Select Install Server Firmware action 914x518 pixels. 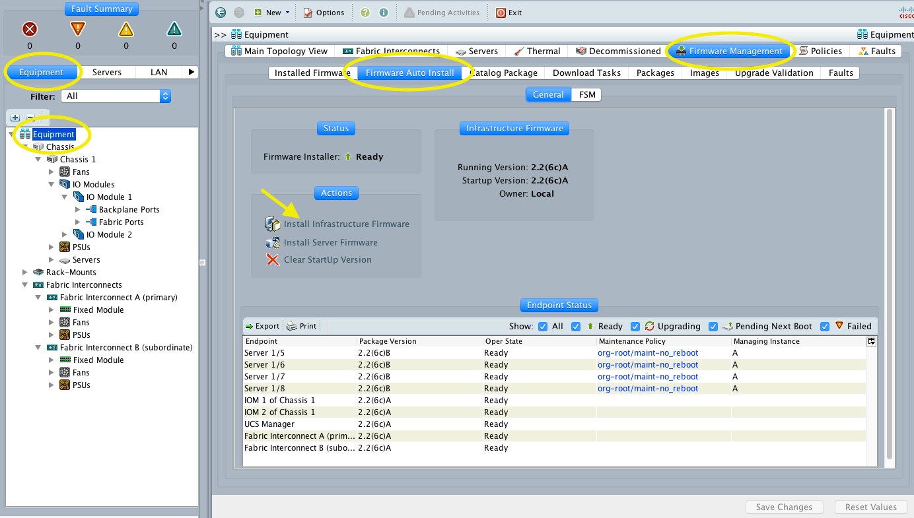(x=330, y=242)
